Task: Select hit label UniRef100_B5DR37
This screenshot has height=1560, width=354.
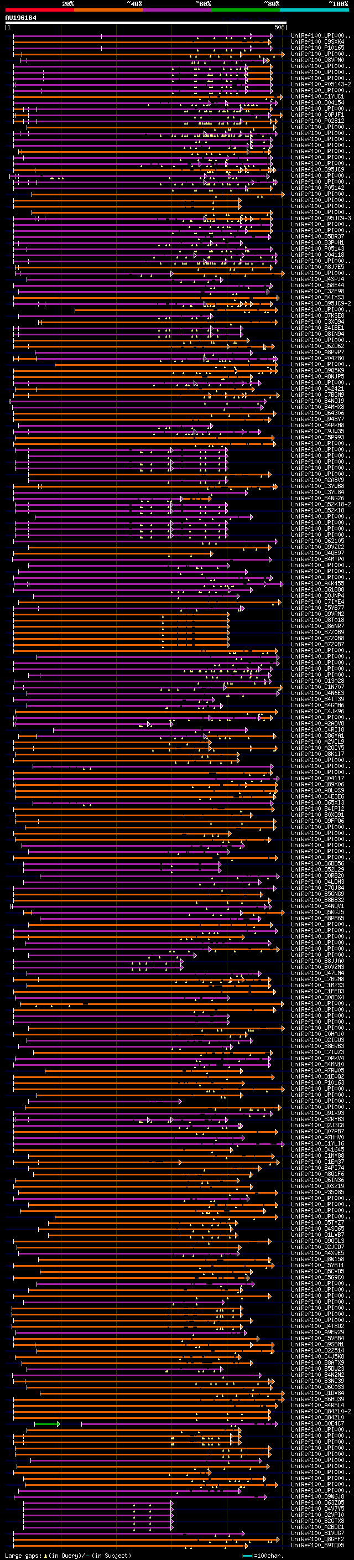Action: tap(317, 236)
